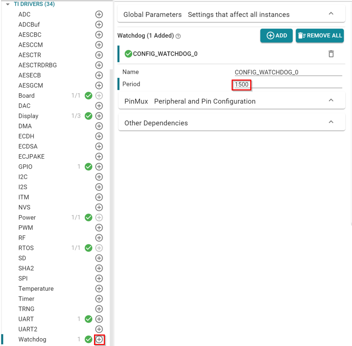Click plus icon next to Watchdog
352x346 pixels.
pos(99,339)
